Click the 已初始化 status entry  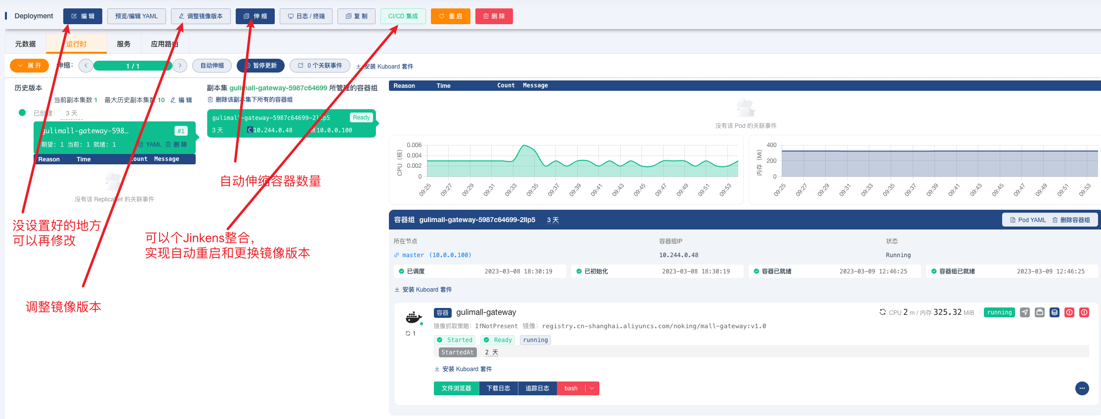point(657,271)
